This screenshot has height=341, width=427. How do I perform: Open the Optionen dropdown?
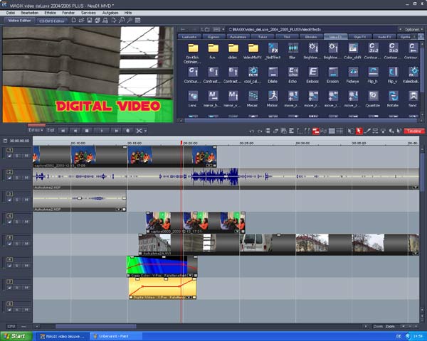pyautogui.click(x=413, y=29)
